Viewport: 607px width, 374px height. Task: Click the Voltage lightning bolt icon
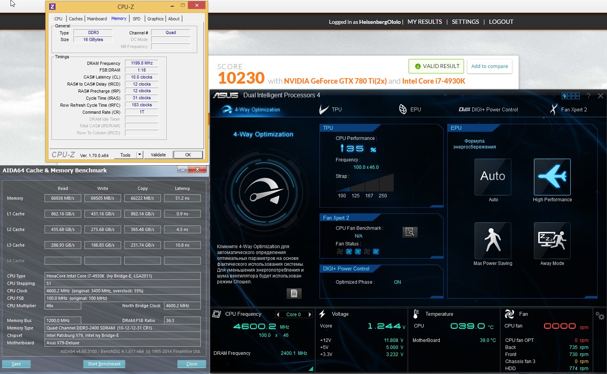click(x=323, y=314)
